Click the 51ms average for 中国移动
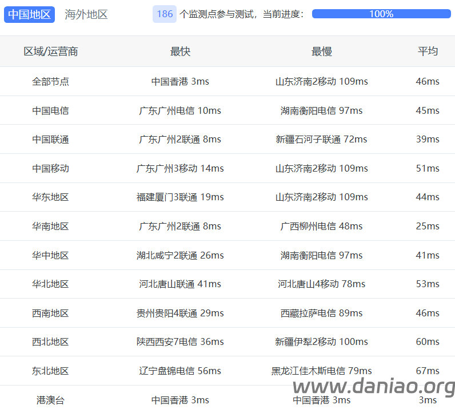Image resolution: width=455 pixels, height=413 pixels. (x=428, y=168)
